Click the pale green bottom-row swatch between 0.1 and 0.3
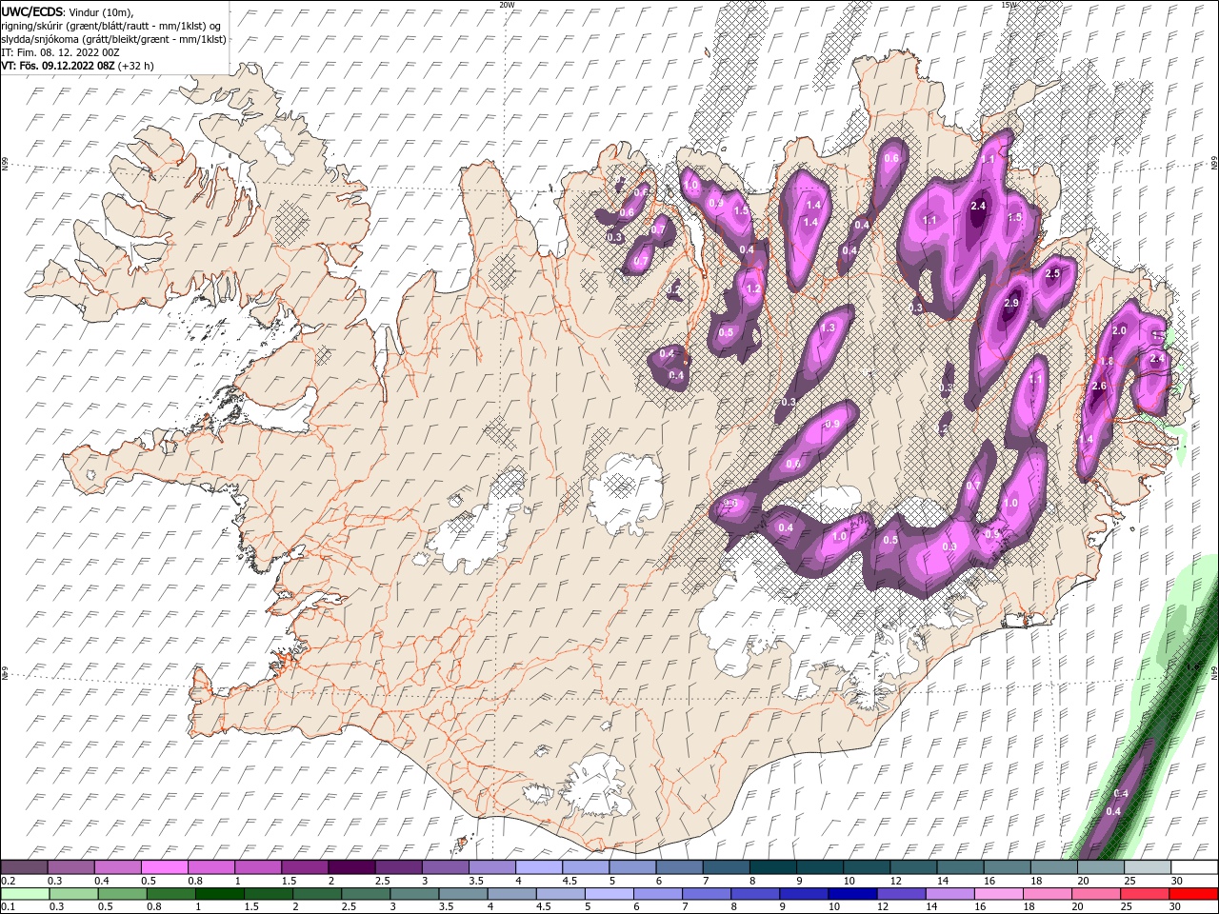This screenshot has width=1219, height=914. (24, 894)
